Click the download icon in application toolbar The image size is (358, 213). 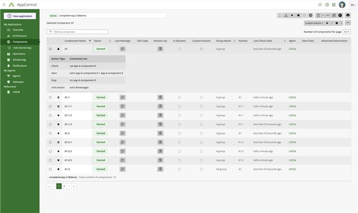[x=286, y=15]
